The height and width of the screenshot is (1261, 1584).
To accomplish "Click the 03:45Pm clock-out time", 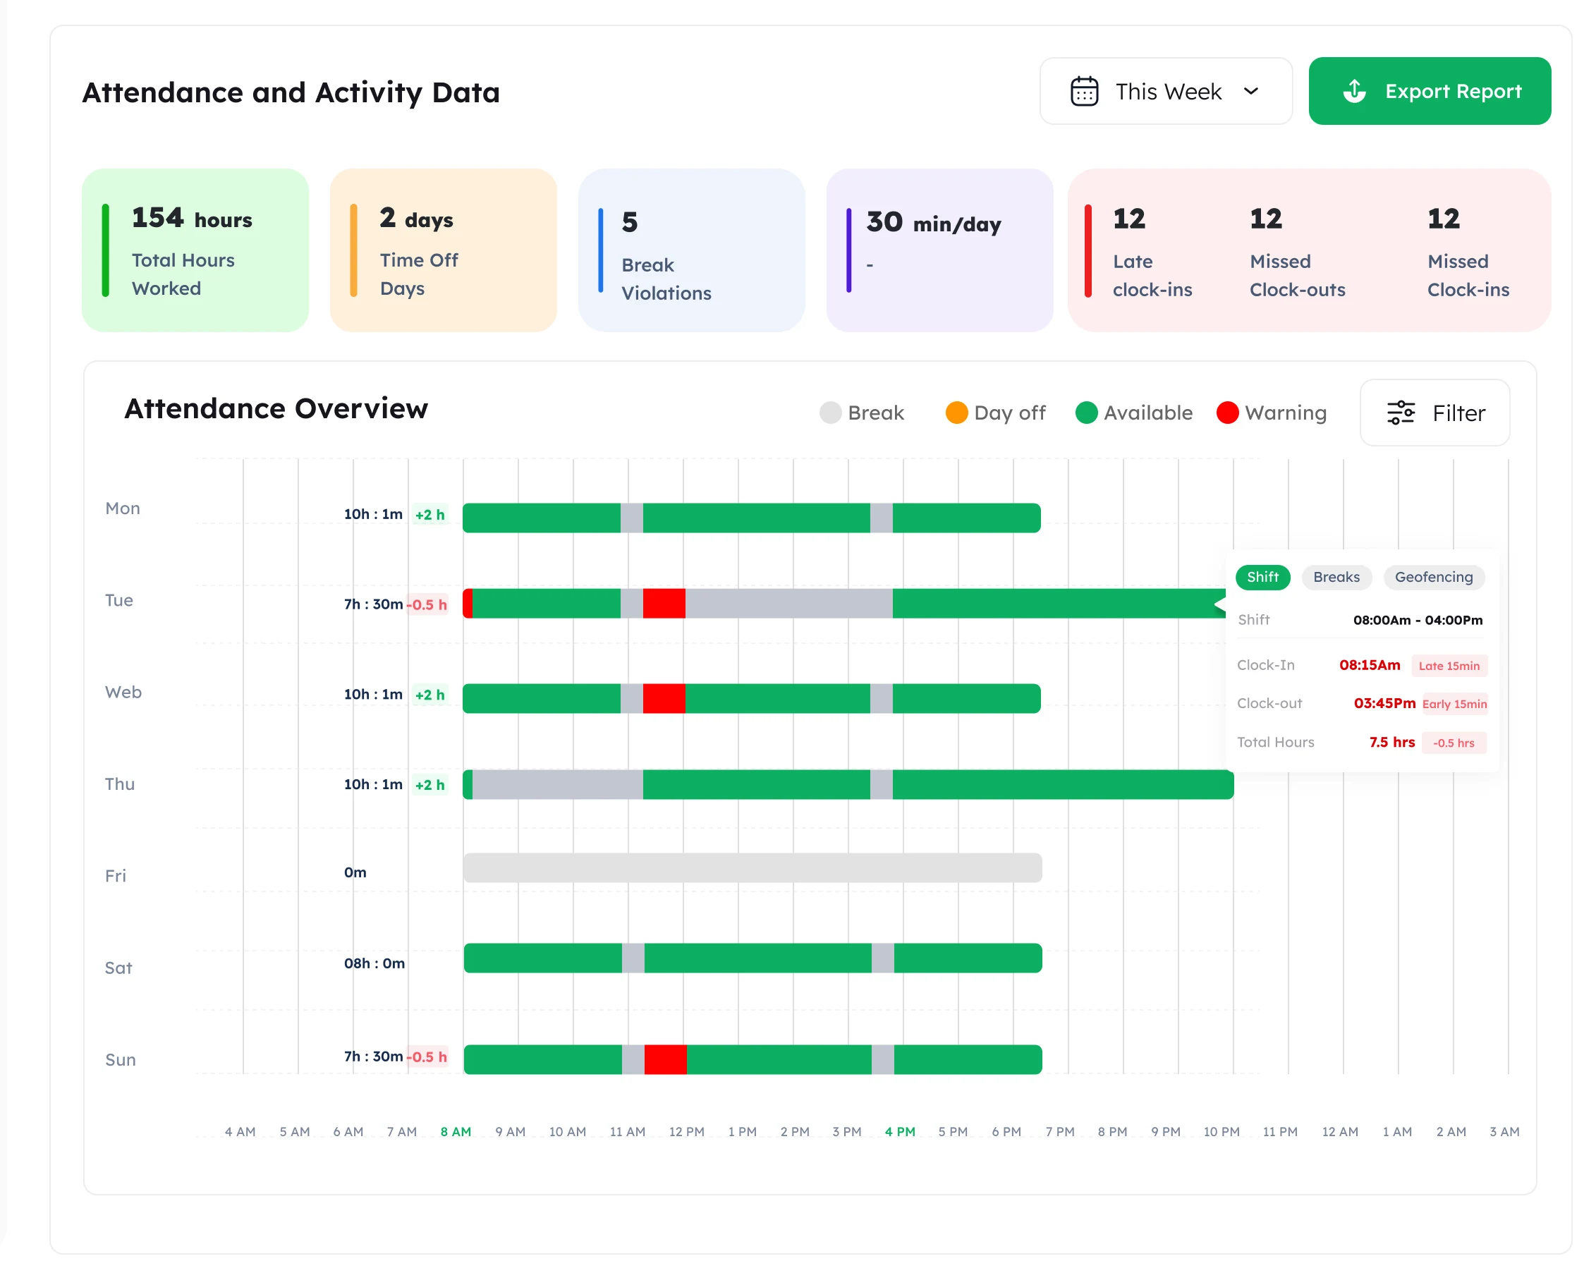I will pyautogui.click(x=1385, y=703).
